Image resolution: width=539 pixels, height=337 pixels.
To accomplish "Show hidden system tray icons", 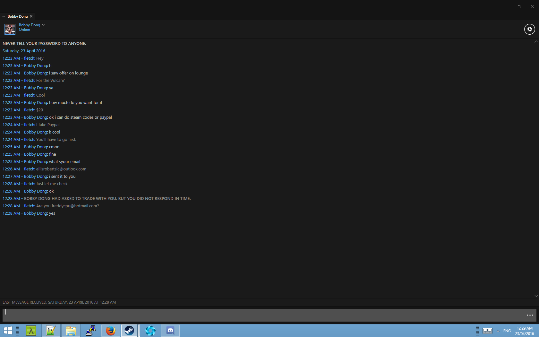I will coord(498,331).
